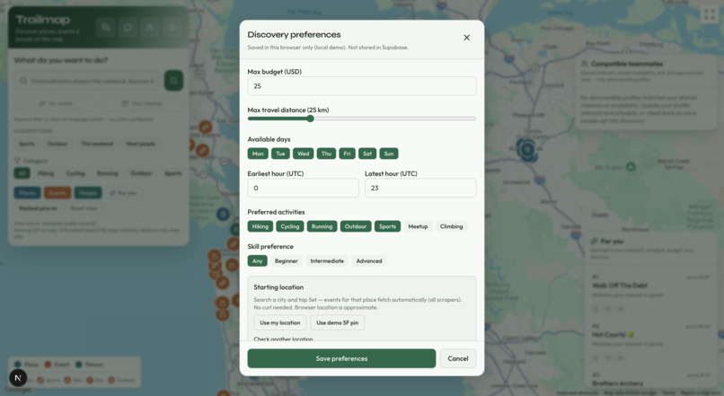The image size is (724, 396).
Task: Toggle Running preferred activity chip
Action: coord(322,226)
